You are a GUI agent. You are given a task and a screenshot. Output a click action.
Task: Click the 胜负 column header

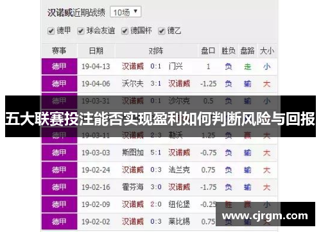click(229, 51)
